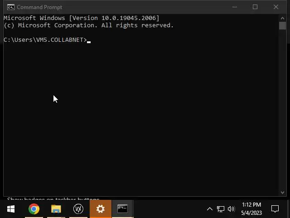290x218 pixels.
Task: Click the '(c) Microsoft Corporation. All rights reserved.' line
Action: [x=89, y=25]
